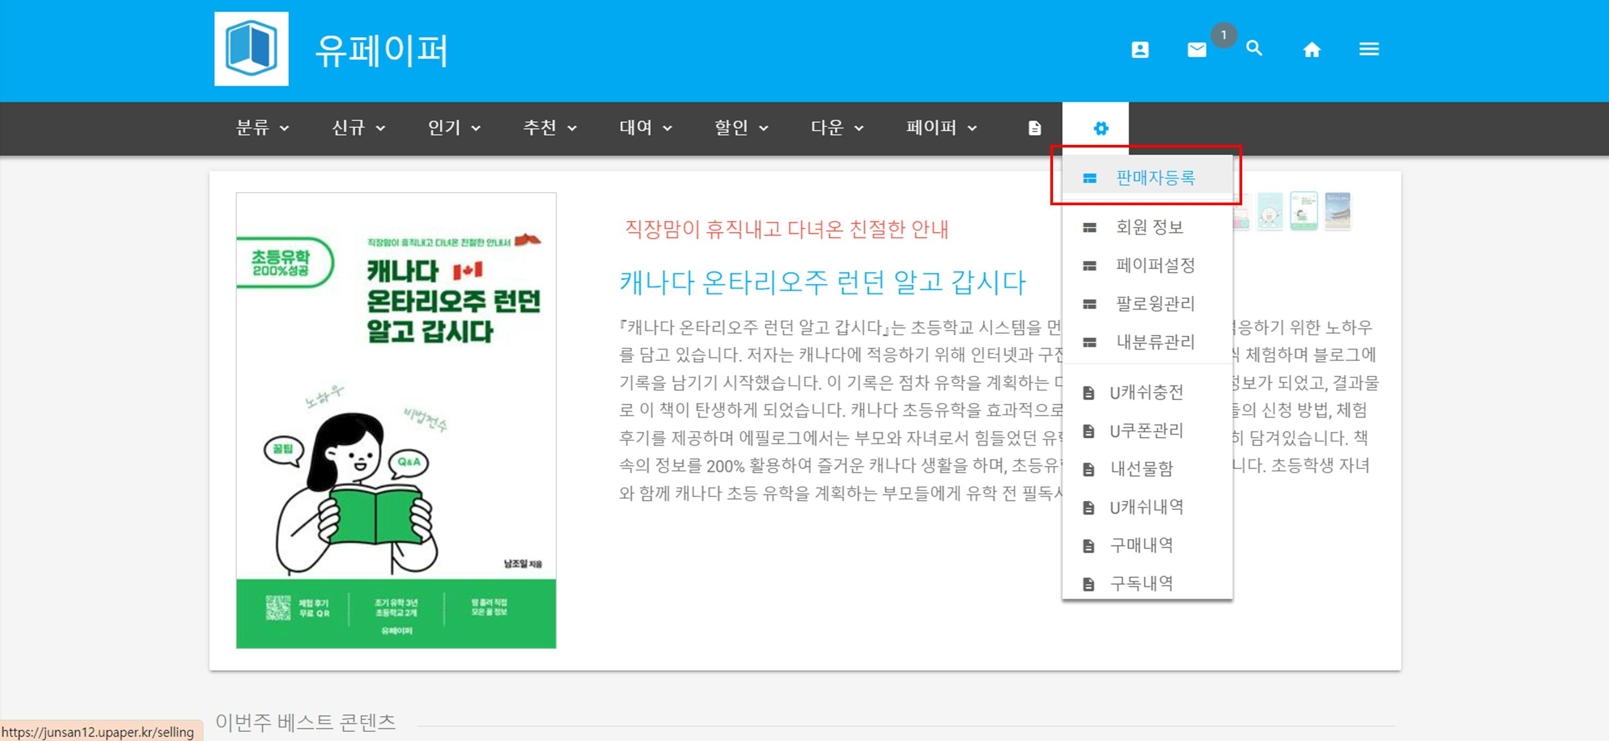Choose 회원 정보 from menu
The image size is (1609, 741).
click(1148, 227)
